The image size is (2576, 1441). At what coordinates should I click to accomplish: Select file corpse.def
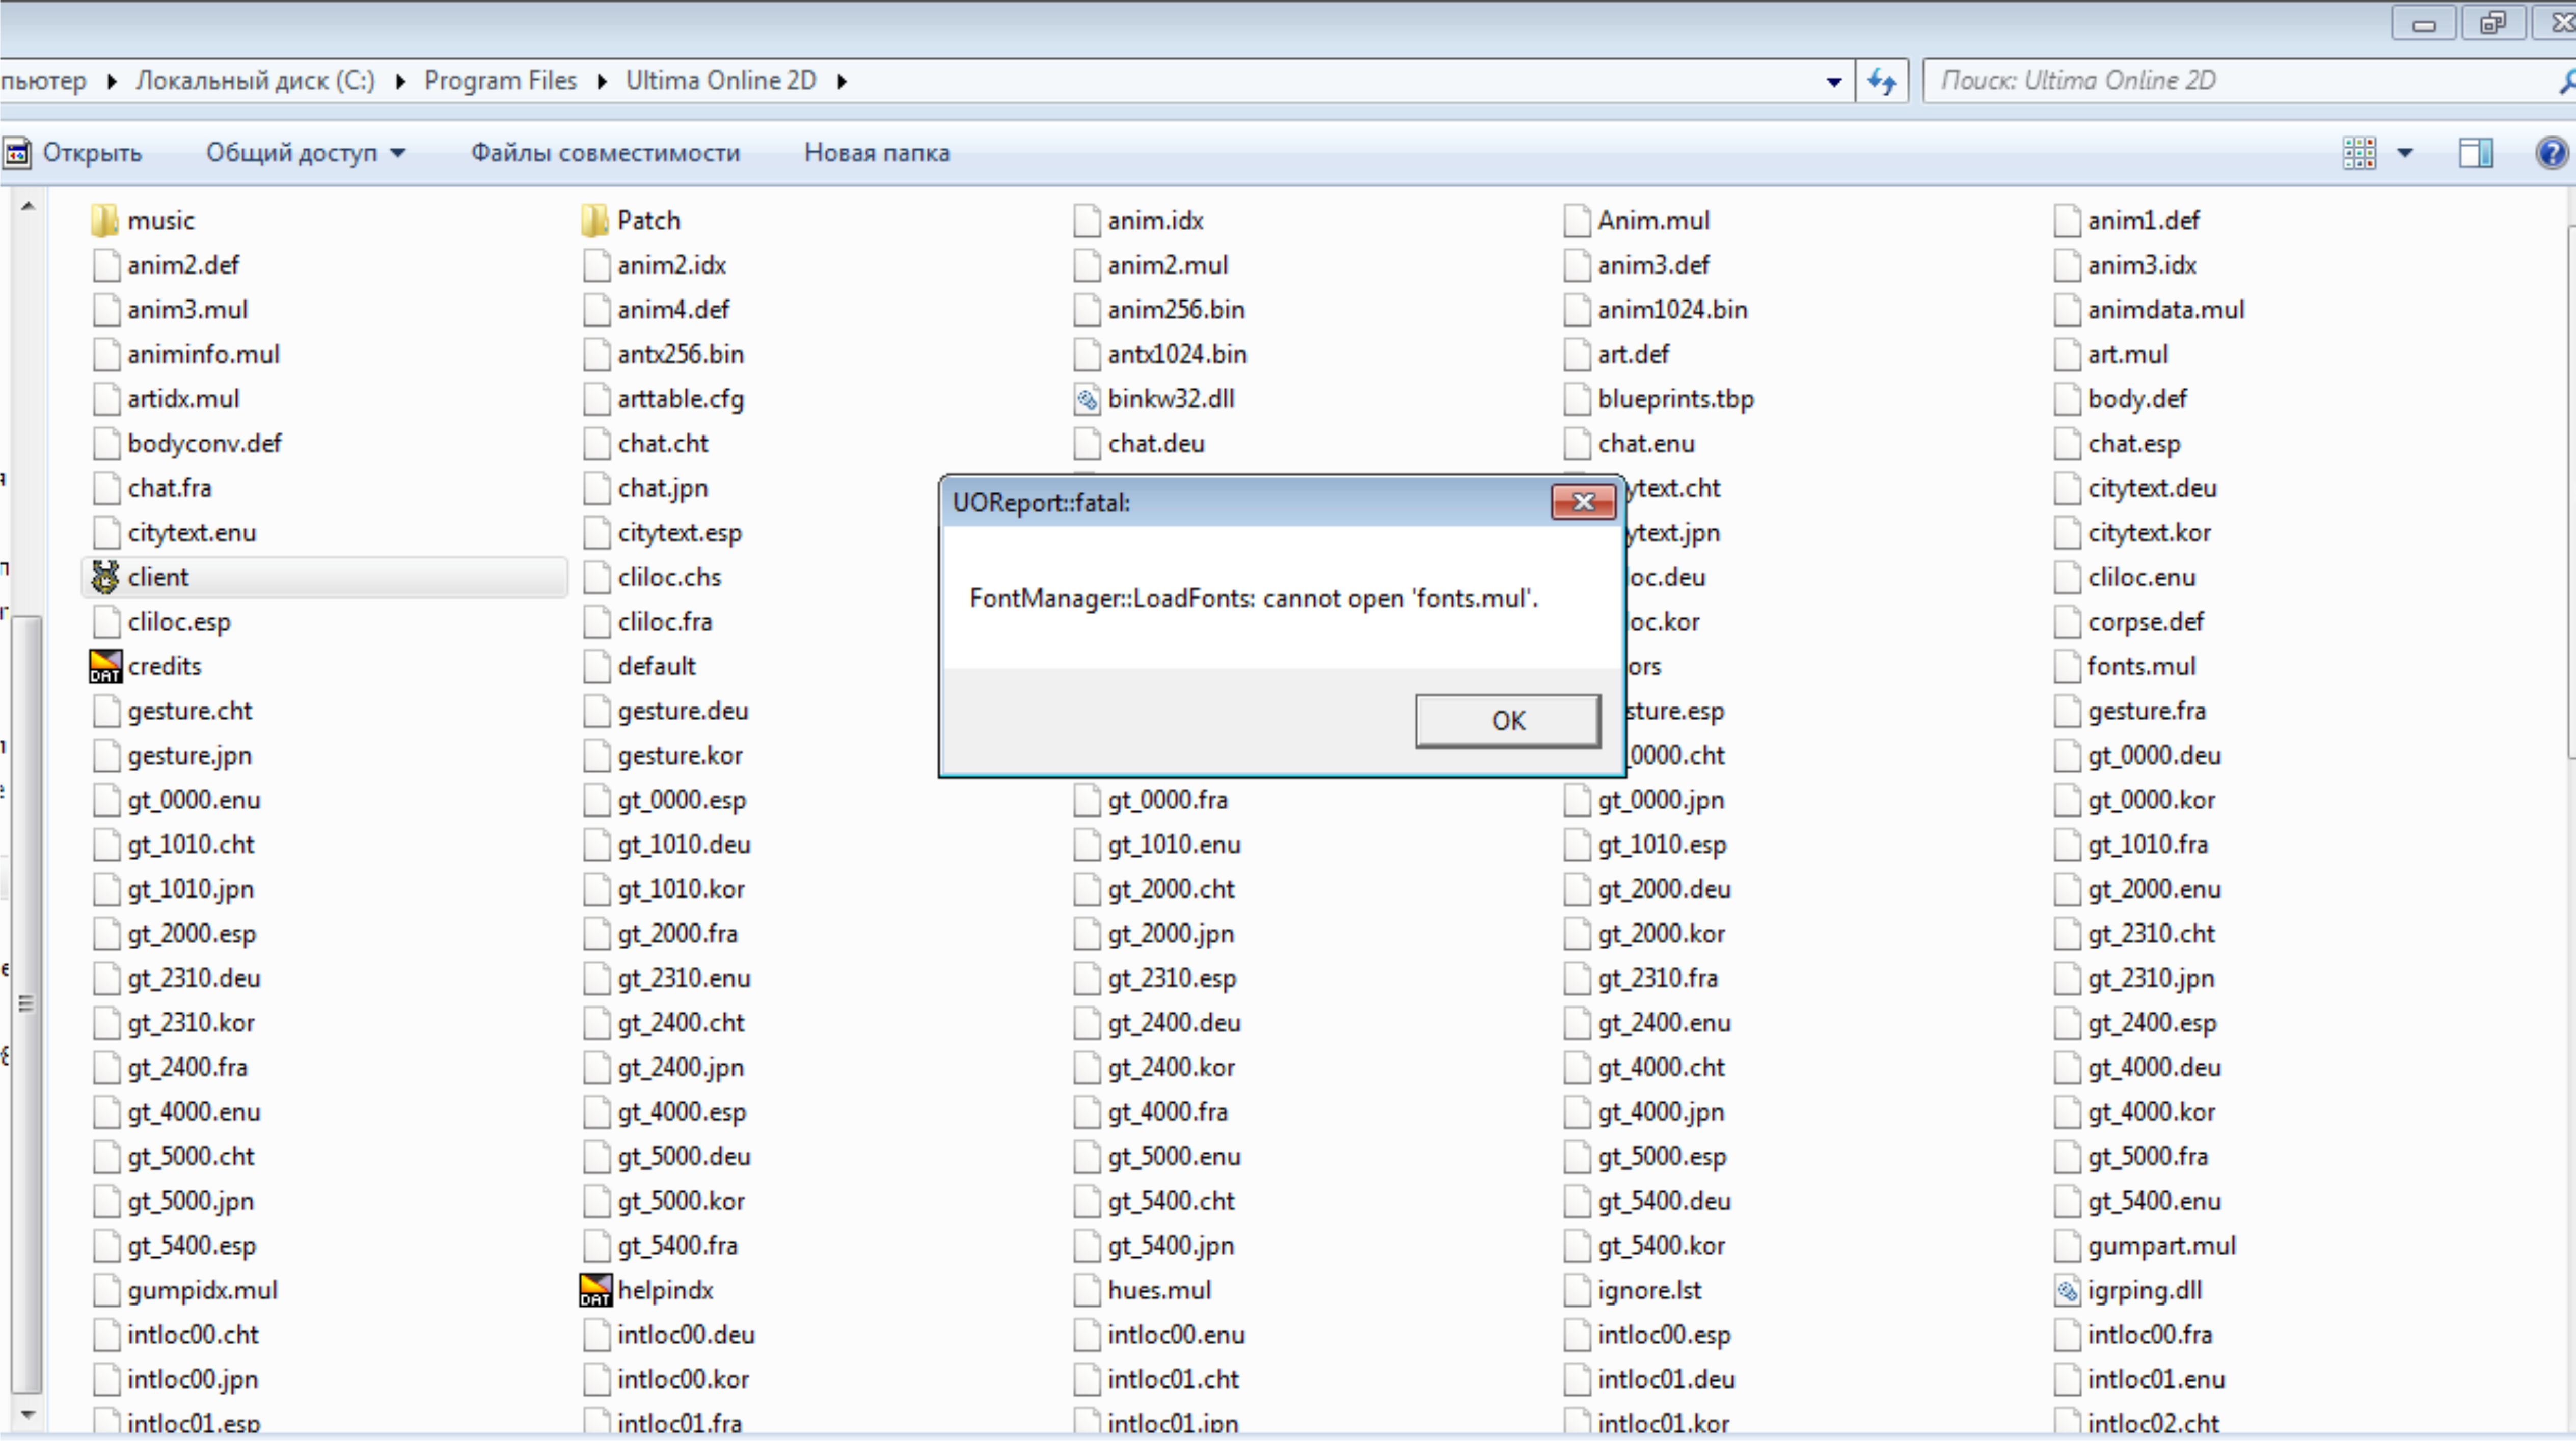click(x=2129, y=622)
